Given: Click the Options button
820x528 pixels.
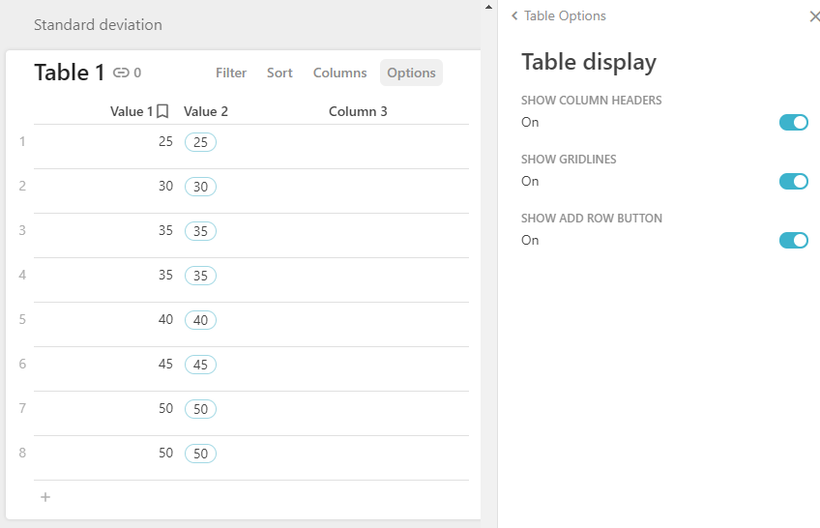Looking at the screenshot, I should pos(411,73).
